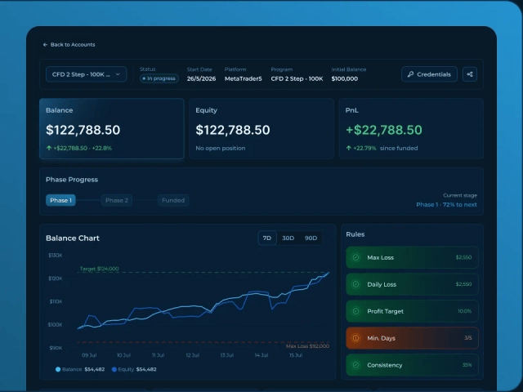Click the Consistency rule row
The width and height of the screenshot is (523, 392).
click(x=412, y=365)
